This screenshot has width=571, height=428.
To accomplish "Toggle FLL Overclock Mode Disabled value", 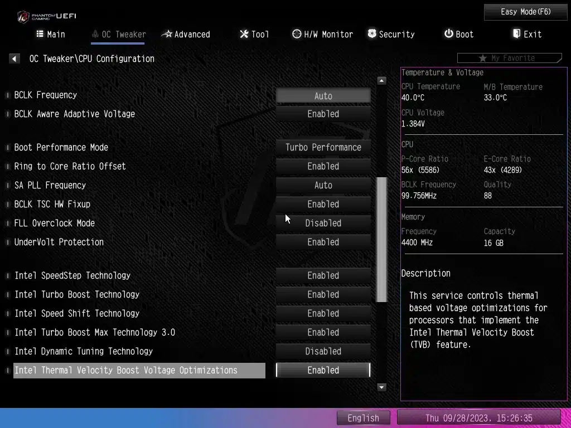I will tap(323, 223).
